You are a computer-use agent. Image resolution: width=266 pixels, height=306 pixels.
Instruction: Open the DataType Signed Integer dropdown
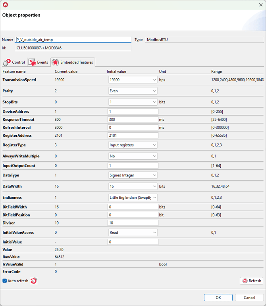133,175
